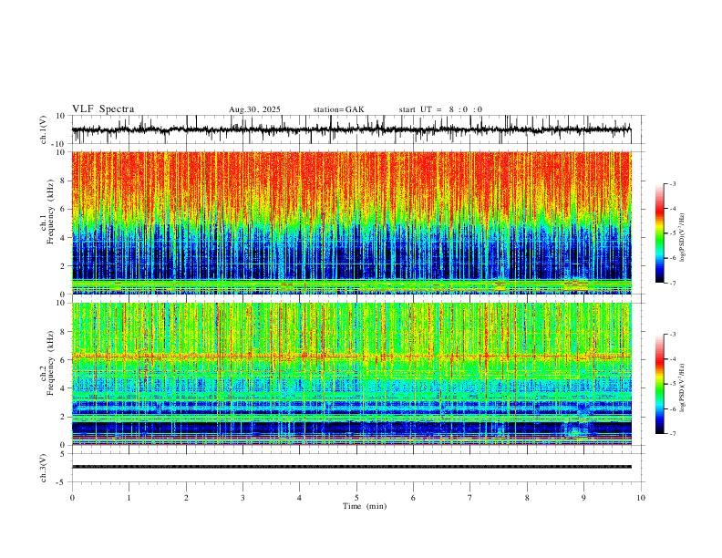
Task: Click the time axis tick label '9'
Action: (583, 498)
